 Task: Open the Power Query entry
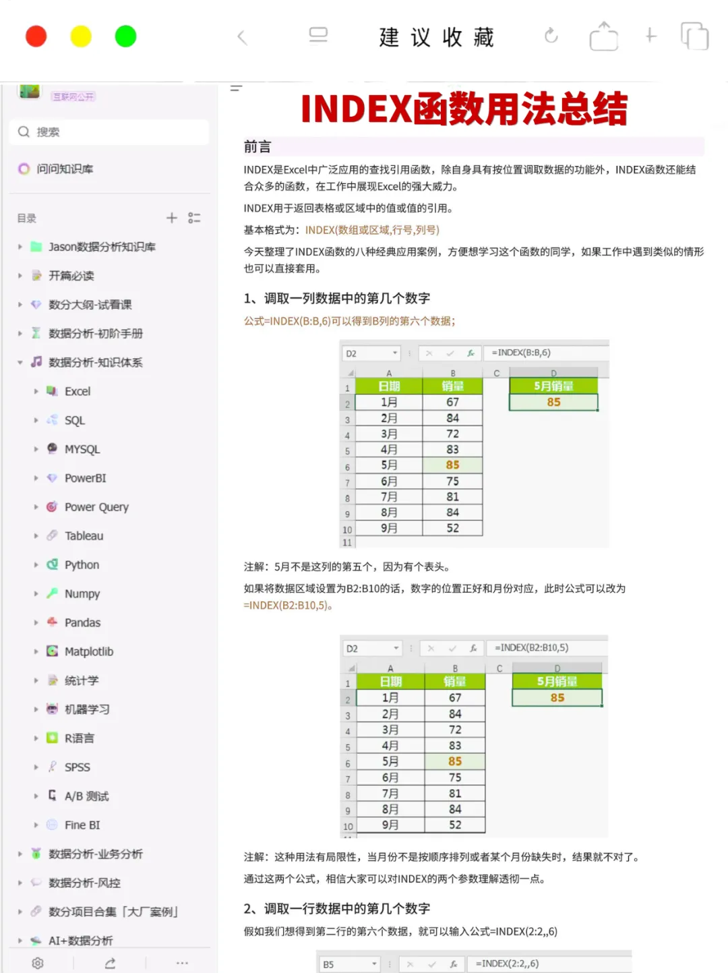96,507
